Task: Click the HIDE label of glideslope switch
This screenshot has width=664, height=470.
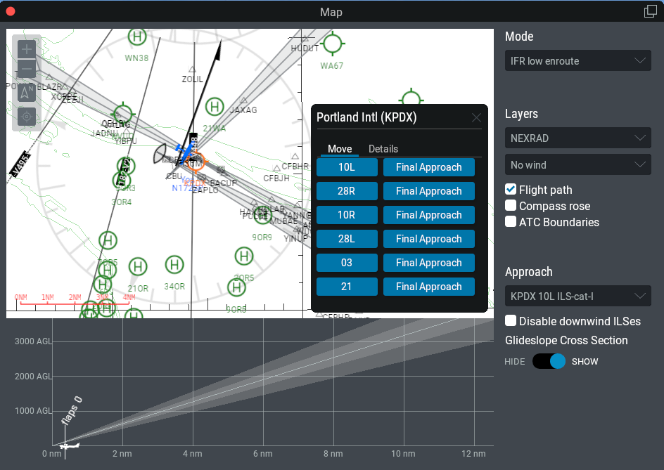Action: click(514, 362)
